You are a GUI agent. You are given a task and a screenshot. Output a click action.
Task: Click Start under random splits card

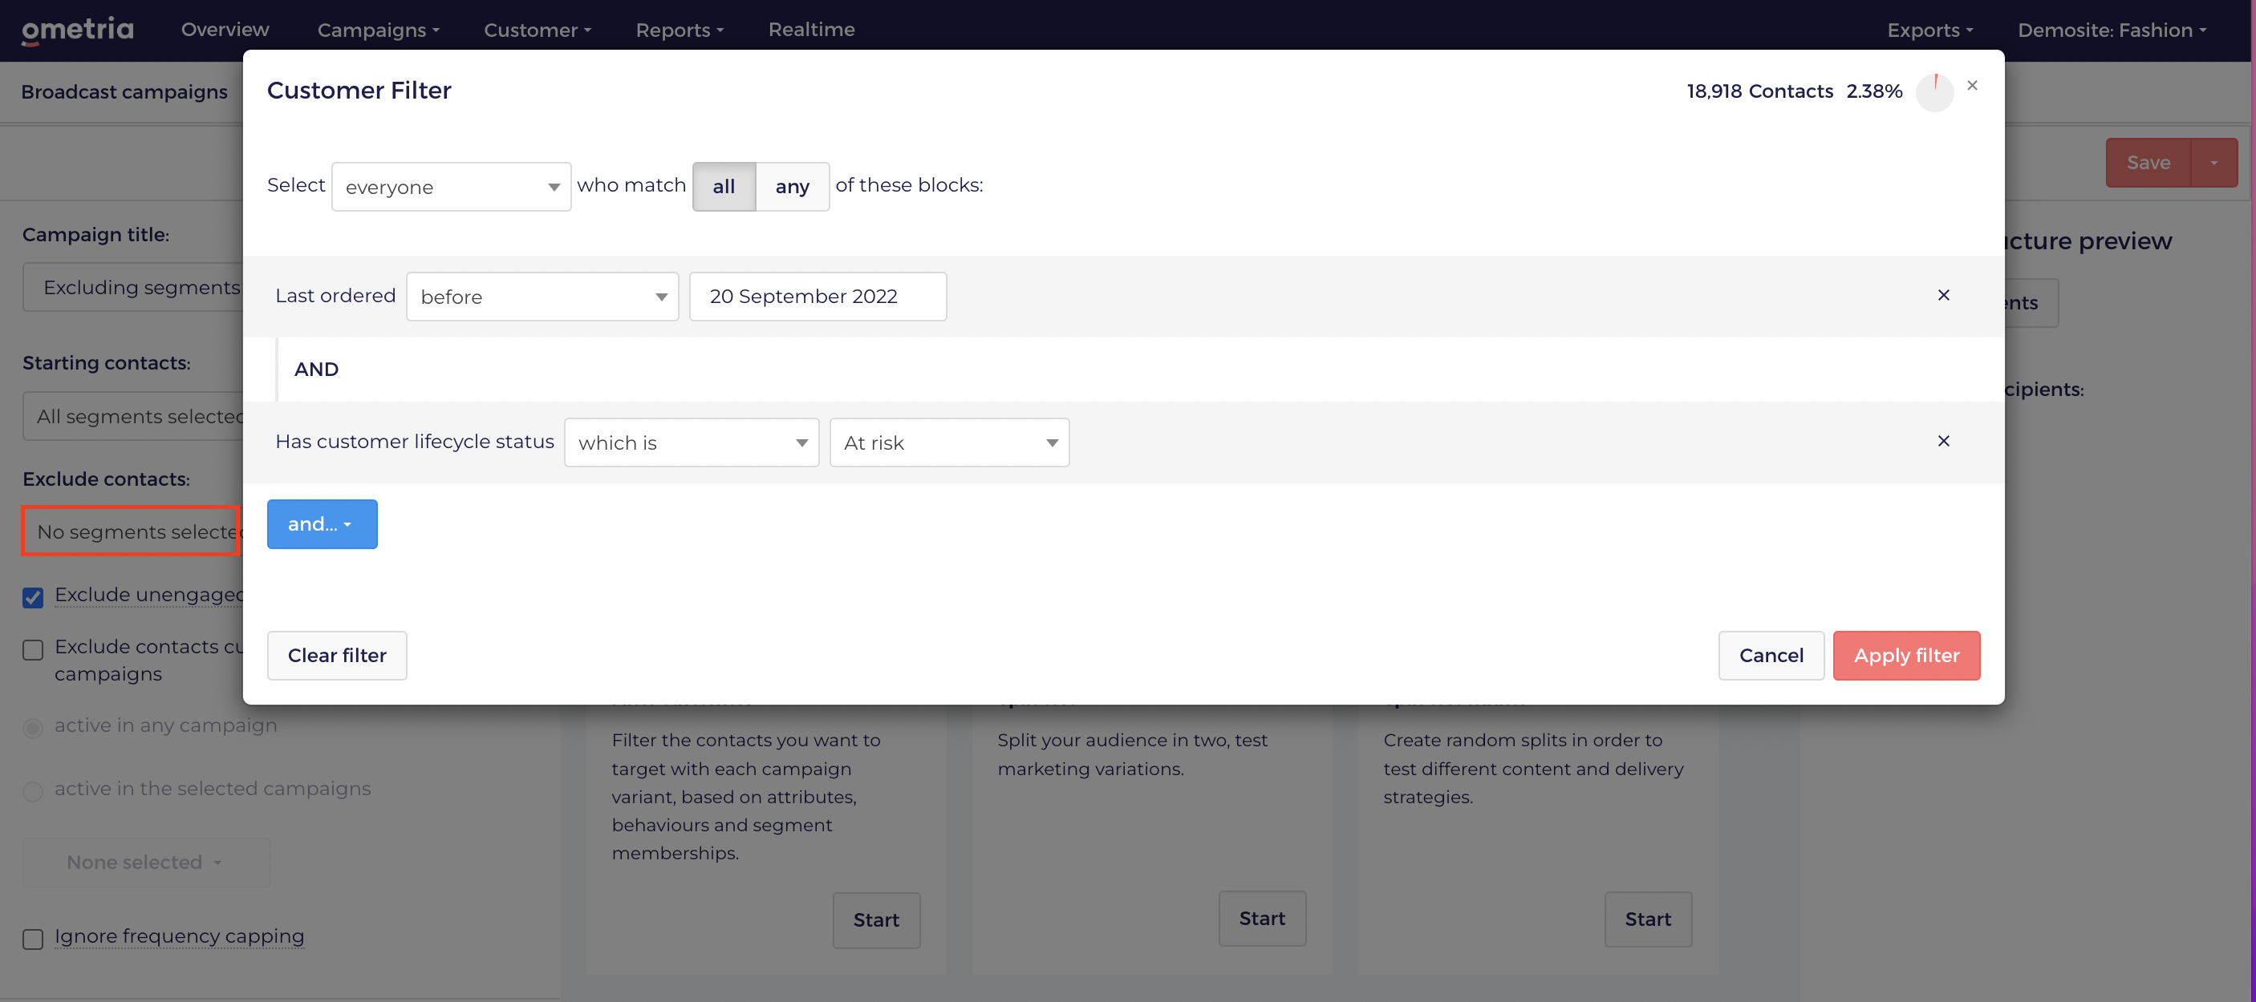(x=1647, y=919)
